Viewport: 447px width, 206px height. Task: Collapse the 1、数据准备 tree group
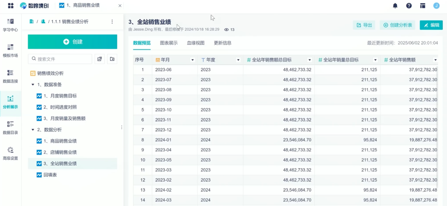point(33,85)
